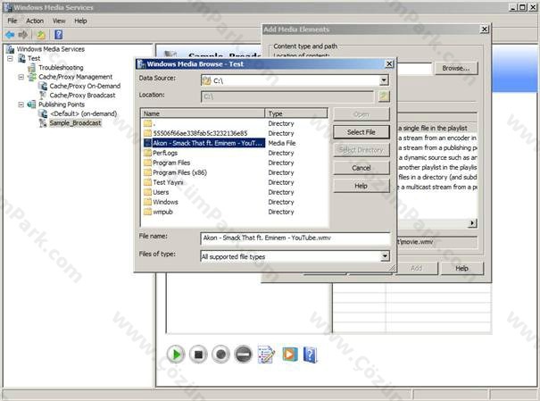Click the orange play test stream icon
This screenshot has height=401, width=540.
[x=289, y=354]
